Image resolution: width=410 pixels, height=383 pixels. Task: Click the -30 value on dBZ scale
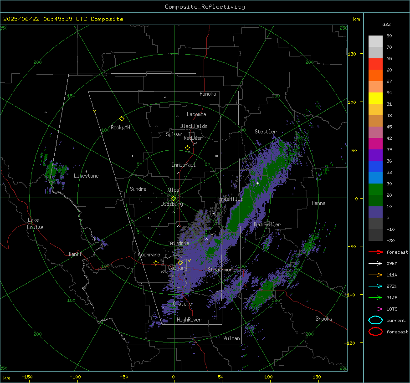point(390,240)
